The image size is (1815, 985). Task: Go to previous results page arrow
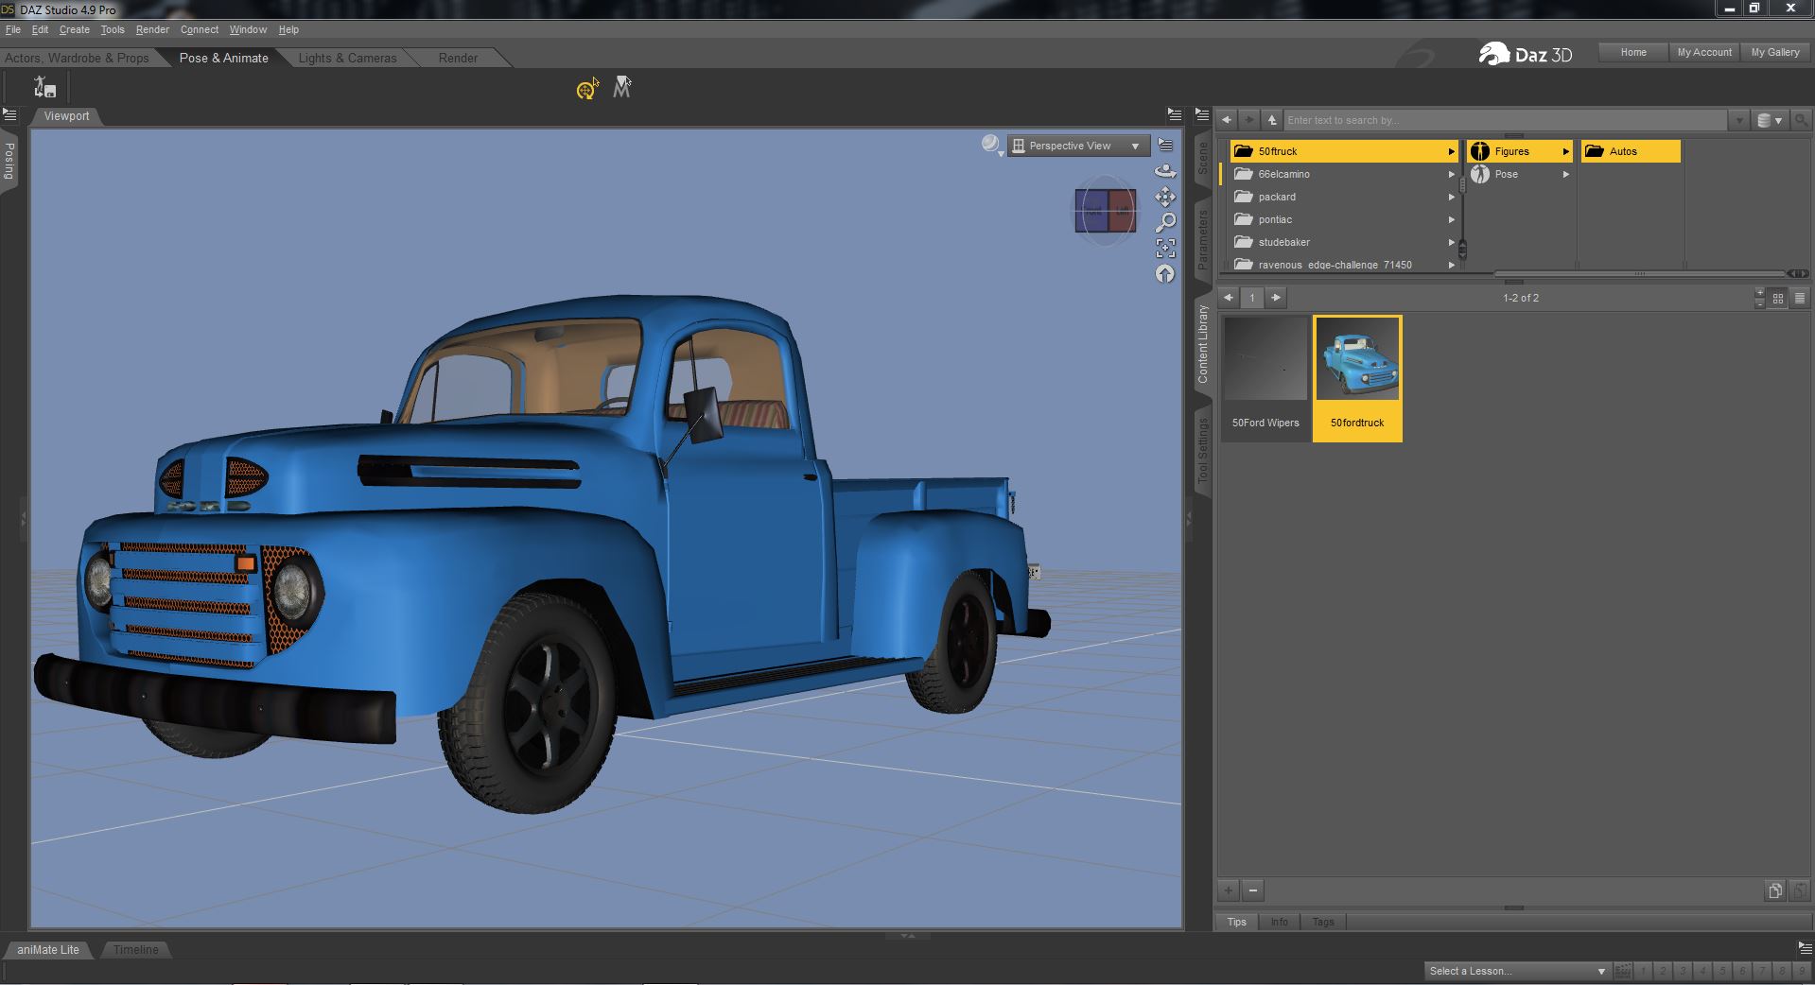pos(1228,298)
